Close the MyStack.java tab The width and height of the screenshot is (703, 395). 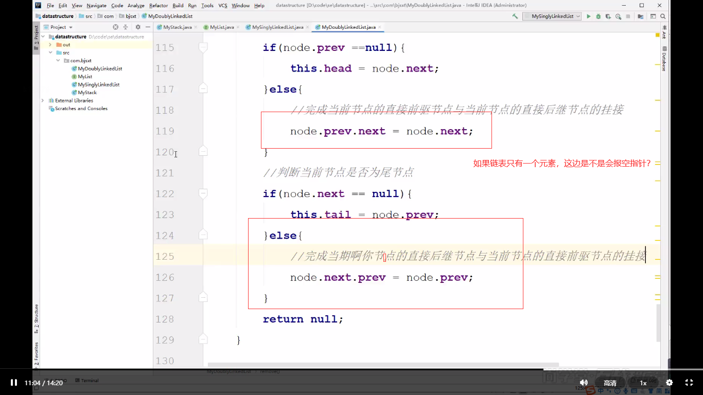click(196, 27)
